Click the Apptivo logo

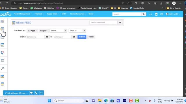click(6, 14)
